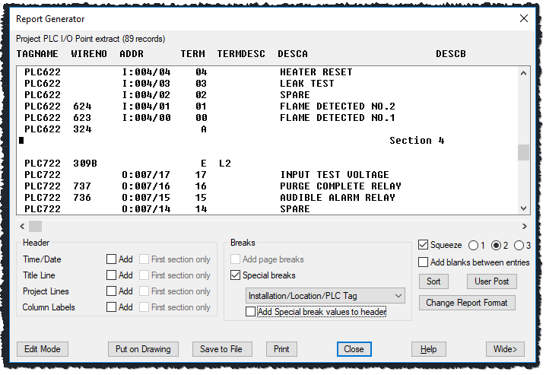Select the FLAME DETECTED NO.1 row
The height and width of the screenshot is (375, 546).
(268, 118)
